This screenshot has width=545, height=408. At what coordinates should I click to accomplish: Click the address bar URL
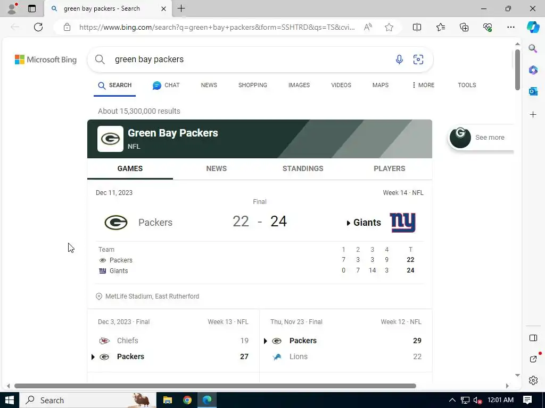(x=217, y=27)
